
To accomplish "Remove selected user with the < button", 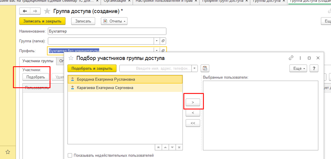I will pos(193,113).
